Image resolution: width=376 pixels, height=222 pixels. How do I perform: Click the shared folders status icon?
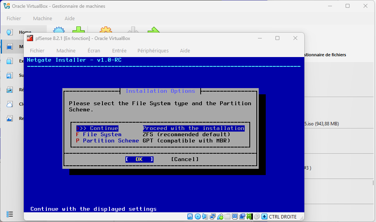[x=228, y=217]
